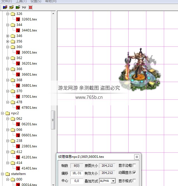Select the npc2 folder label
Screen dimensions: 178x186
[x=15, y=113]
